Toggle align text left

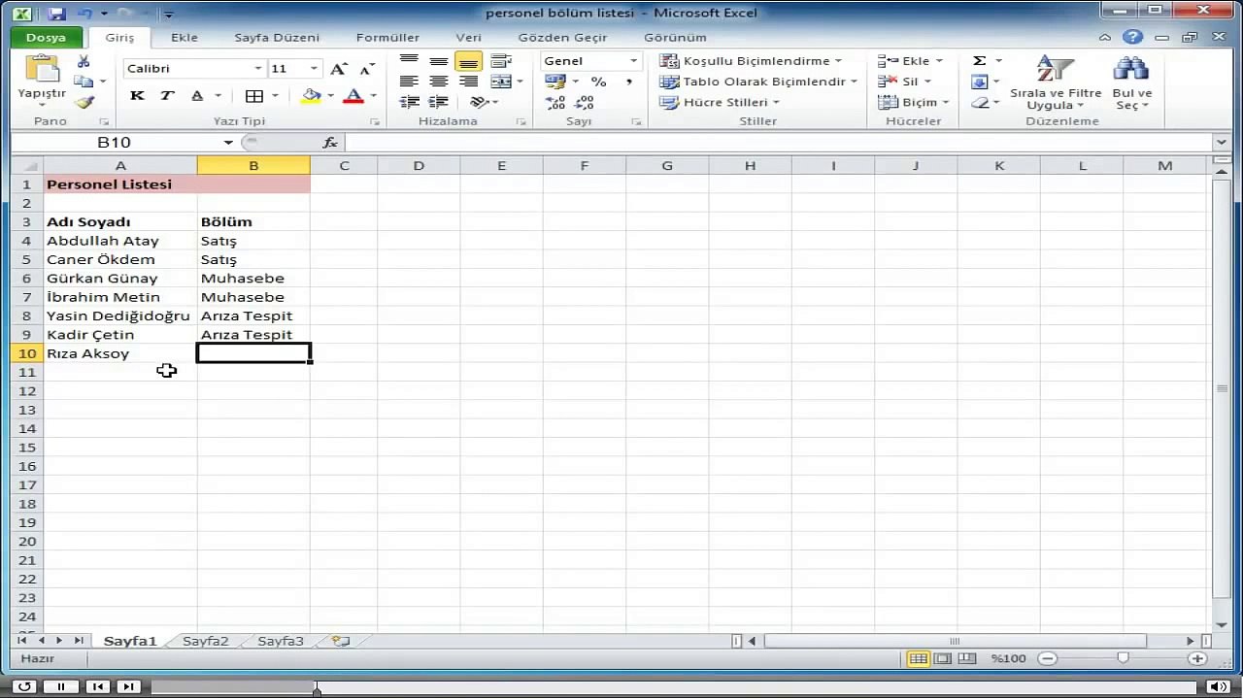(x=410, y=82)
